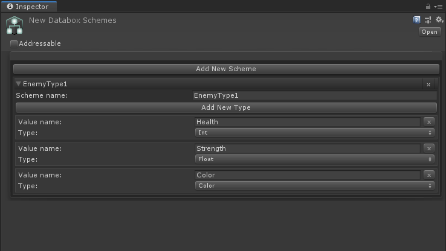The height and width of the screenshot is (251, 446).
Task: Toggle the Inspector lock icon
Action: point(428,6)
